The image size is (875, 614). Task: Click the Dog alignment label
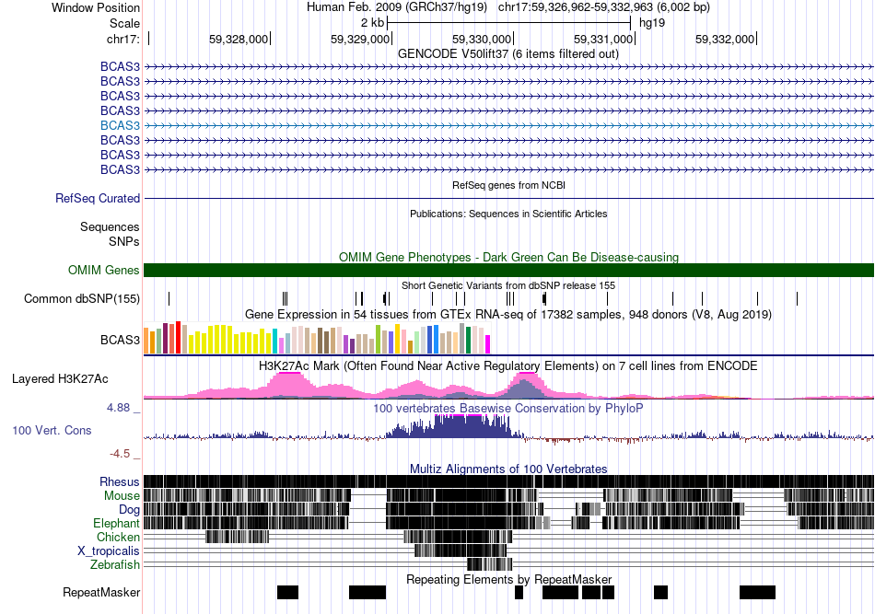coord(129,510)
